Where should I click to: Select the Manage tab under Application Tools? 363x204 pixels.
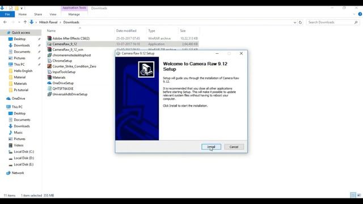[74, 14]
